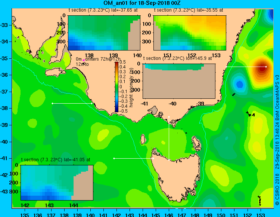This screenshot has width=280, height=217.
Task: Open the lat=-37.65 temperature section inset
Action: pos(104,33)
